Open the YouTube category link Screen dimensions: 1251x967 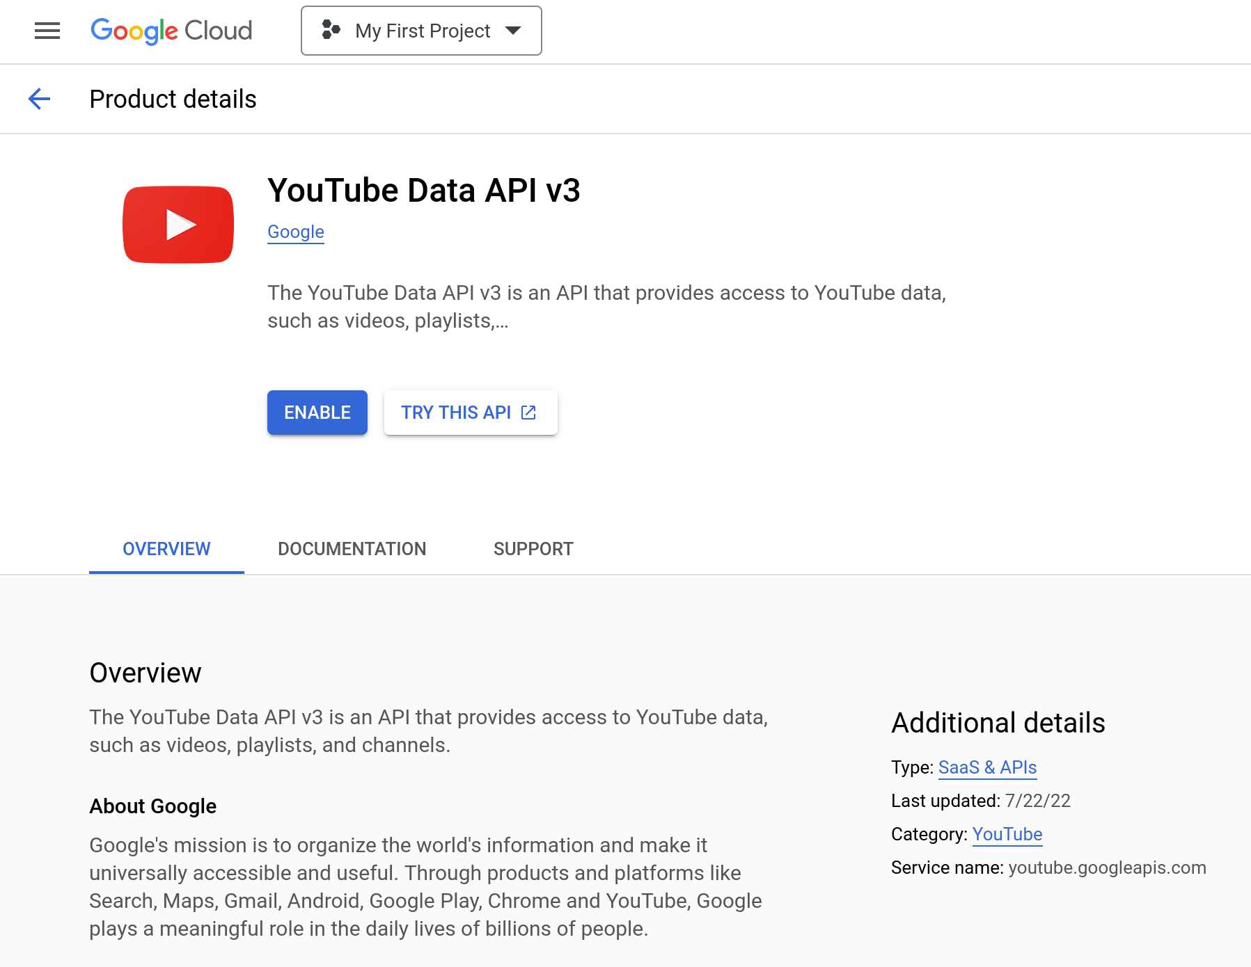coord(1007,834)
